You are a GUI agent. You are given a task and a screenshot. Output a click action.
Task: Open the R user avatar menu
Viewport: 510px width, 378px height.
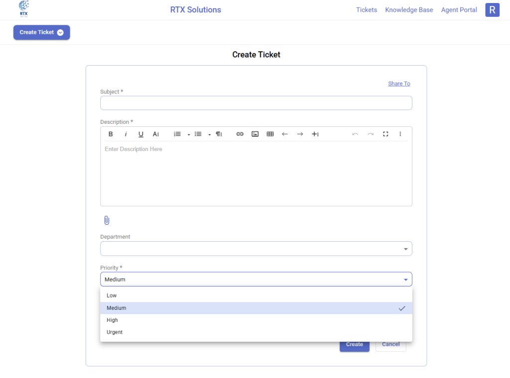pyautogui.click(x=492, y=10)
